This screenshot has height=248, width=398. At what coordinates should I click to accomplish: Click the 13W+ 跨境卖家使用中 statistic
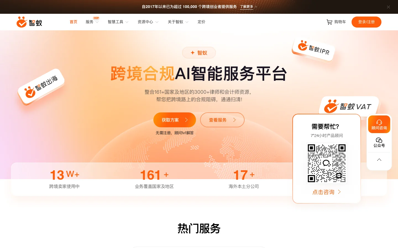tap(64, 179)
